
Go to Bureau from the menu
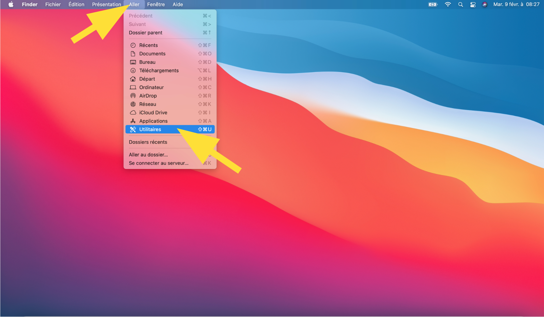(170, 62)
